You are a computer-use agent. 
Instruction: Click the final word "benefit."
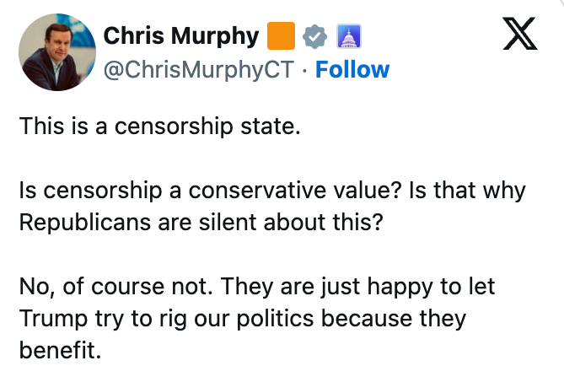point(60,350)
